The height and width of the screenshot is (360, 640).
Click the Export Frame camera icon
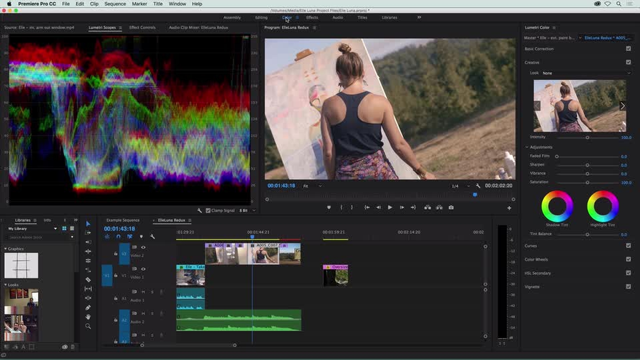(451, 208)
